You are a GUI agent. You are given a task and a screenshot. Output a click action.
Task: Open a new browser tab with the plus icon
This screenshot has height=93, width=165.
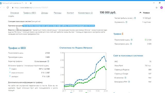(x=31, y=3)
